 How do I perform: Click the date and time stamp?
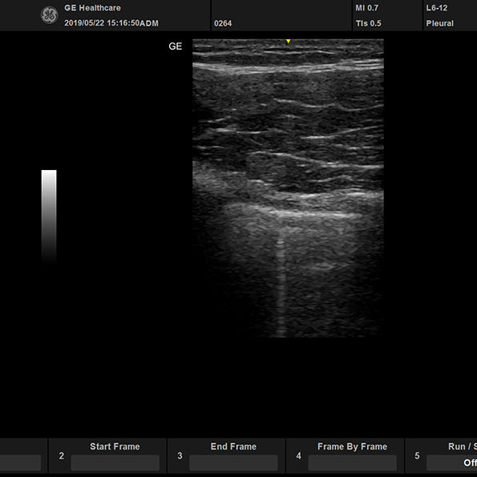[x=111, y=23]
